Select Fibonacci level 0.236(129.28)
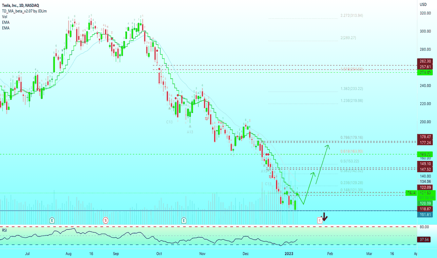The image size is (437, 258). [352, 183]
